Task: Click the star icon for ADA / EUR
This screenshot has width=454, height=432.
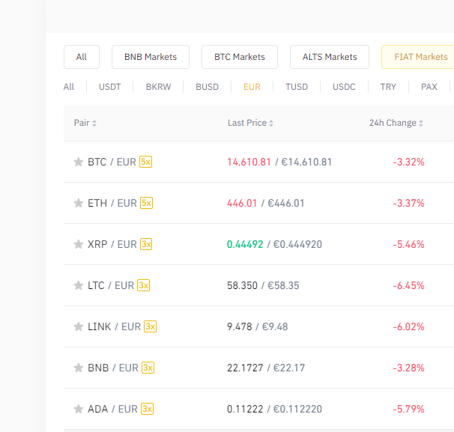Action: pyautogui.click(x=78, y=409)
